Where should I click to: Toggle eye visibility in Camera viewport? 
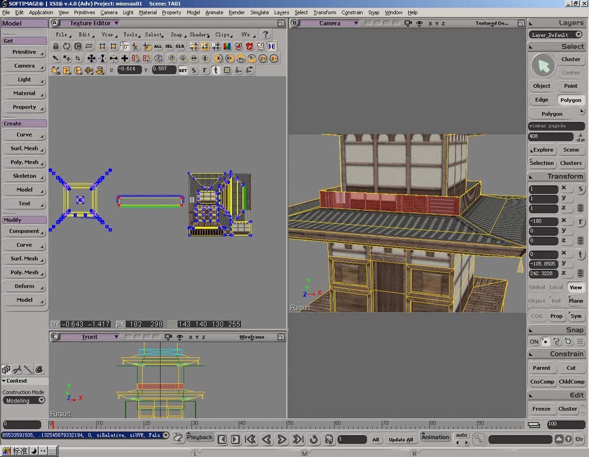pyautogui.click(x=419, y=24)
